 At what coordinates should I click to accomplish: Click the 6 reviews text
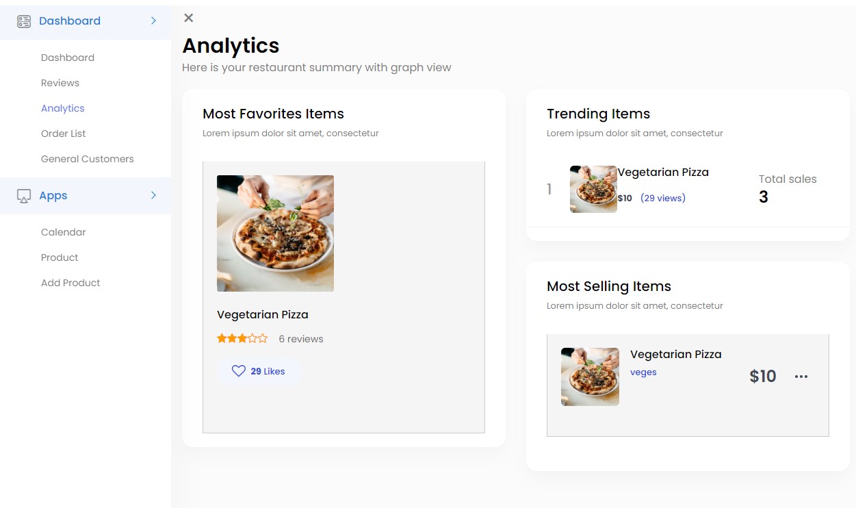click(x=301, y=338)
